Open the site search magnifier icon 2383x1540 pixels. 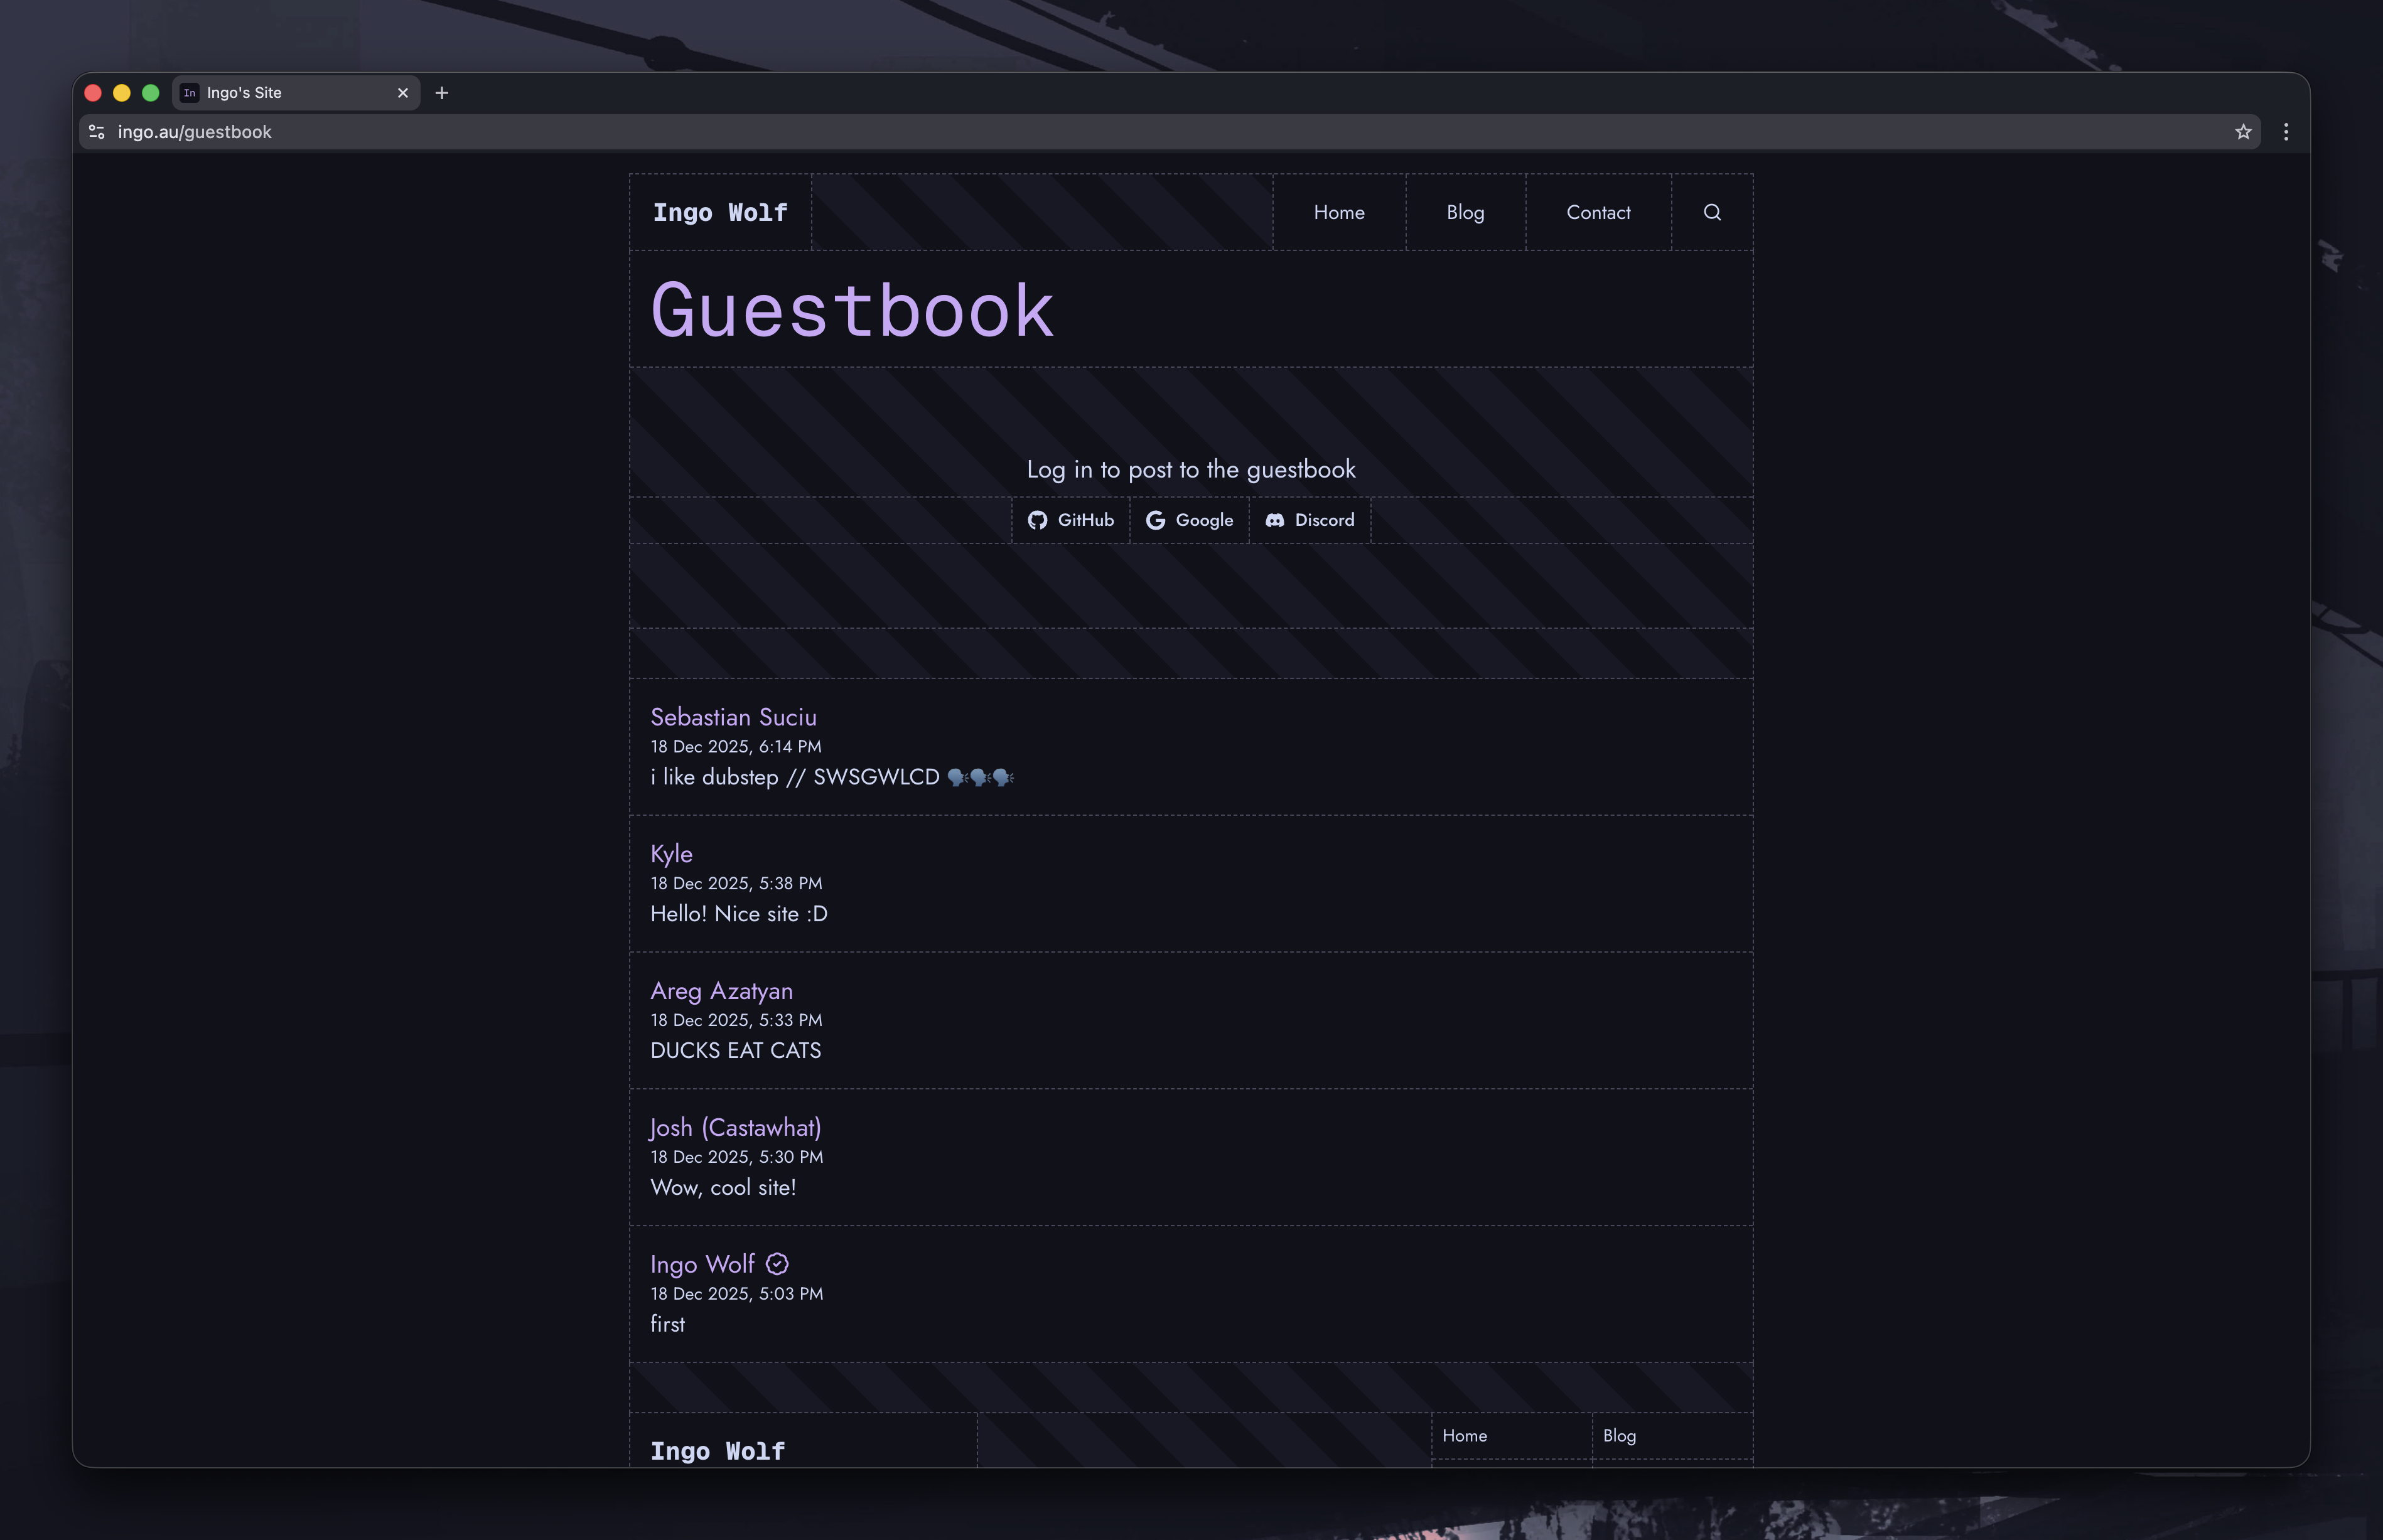[x=1712, y=212]
